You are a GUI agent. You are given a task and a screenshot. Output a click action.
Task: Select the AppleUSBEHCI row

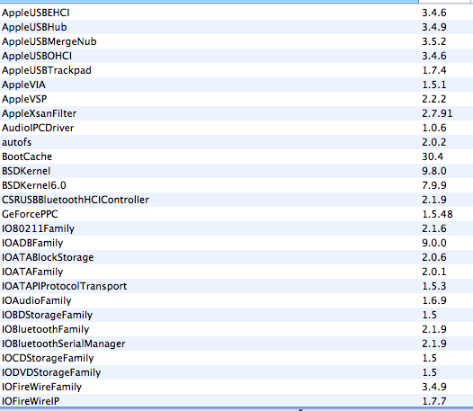point(236,13)
